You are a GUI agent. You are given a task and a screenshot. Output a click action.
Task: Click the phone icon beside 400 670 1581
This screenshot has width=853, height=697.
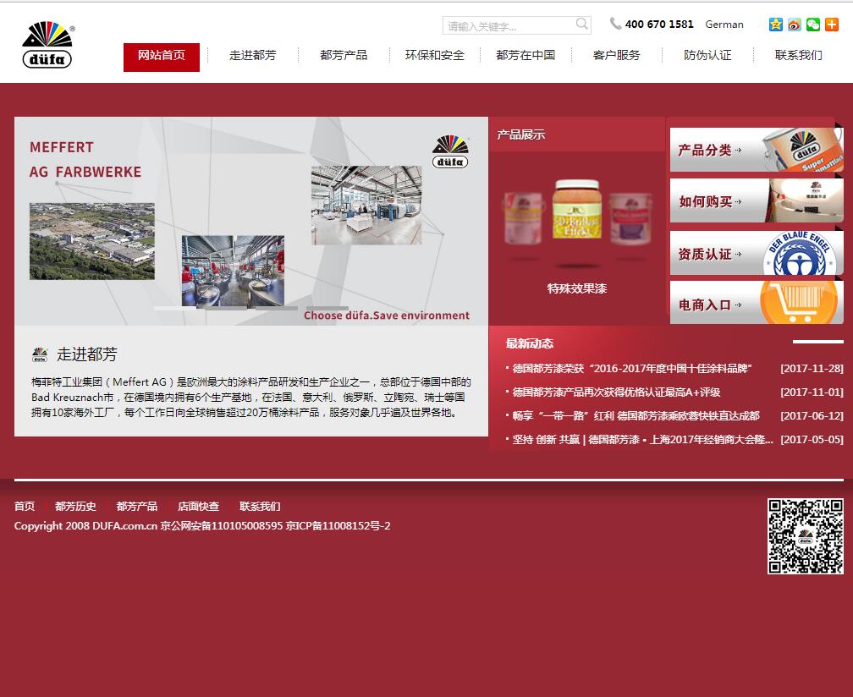pos(615,24)
